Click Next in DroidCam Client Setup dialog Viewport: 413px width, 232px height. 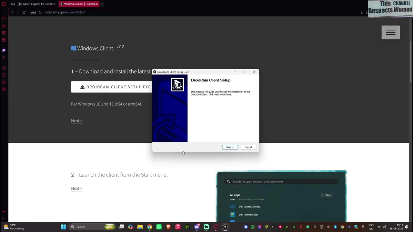point(230,147)
